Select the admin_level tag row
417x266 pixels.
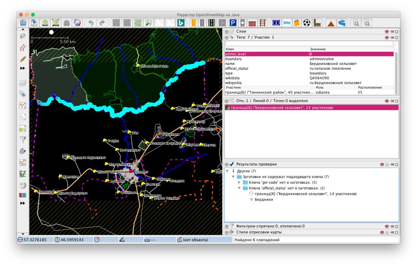coord(309,54)
